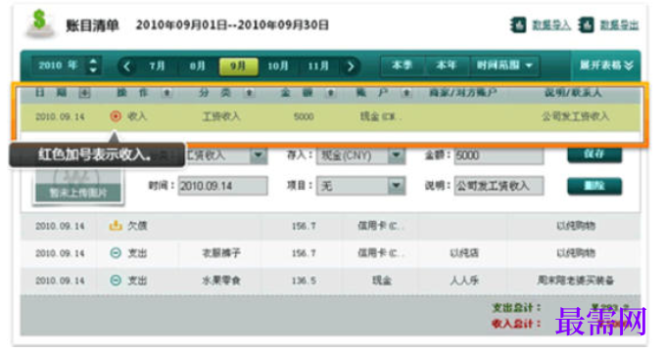Click the red 收入 income icon
This screenshot has width=665, height=352.
click(116, 116)
